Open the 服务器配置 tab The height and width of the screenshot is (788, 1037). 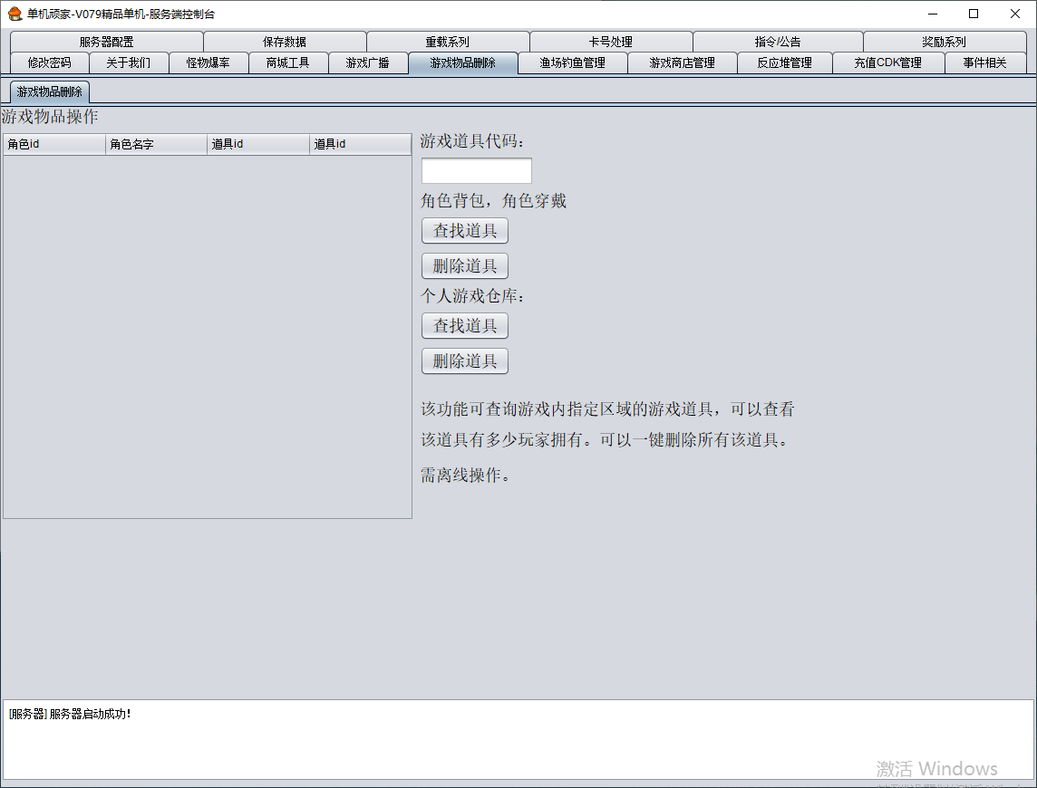[106, 42]
